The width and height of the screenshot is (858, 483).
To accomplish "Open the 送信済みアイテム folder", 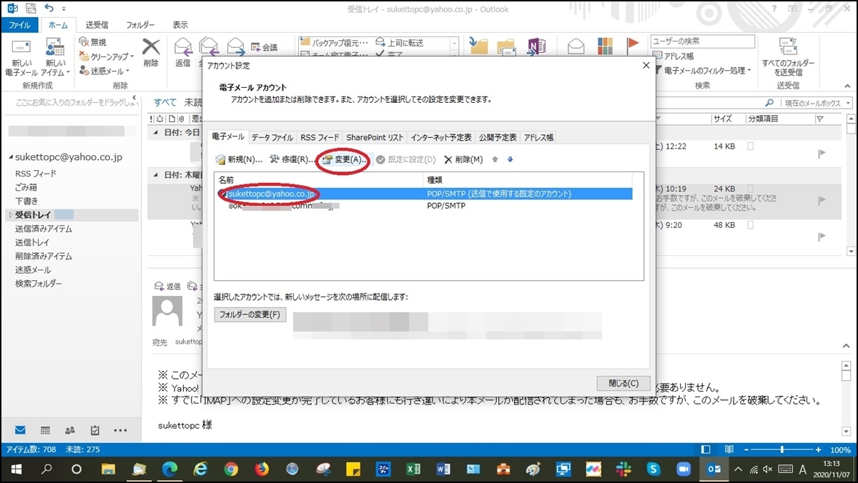I will point(44,229).
